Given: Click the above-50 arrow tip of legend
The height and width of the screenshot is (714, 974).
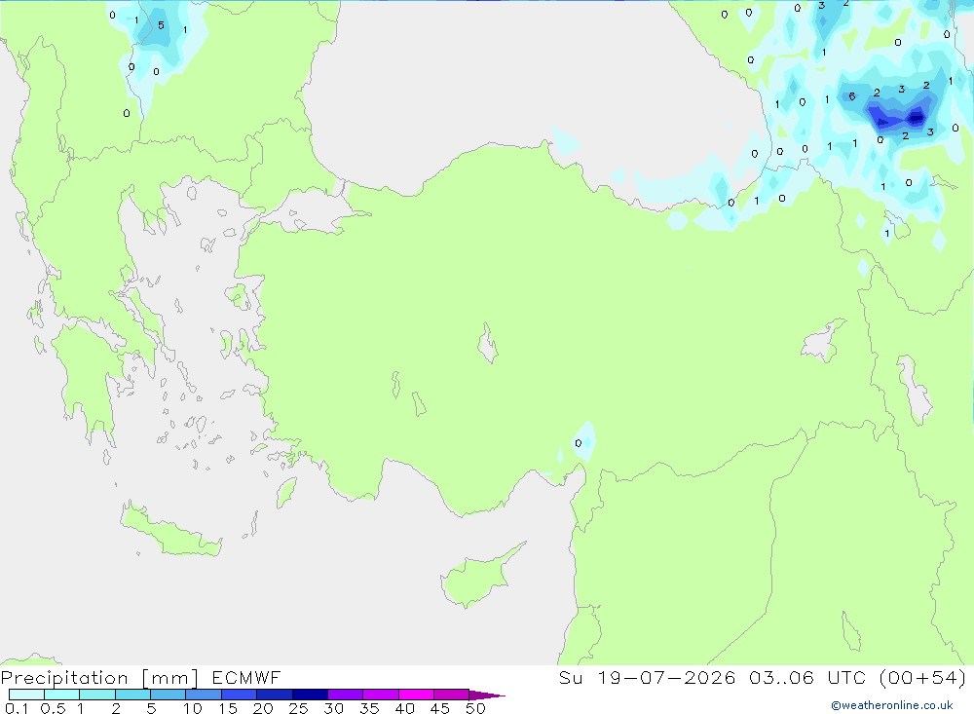Looking at the screenshot, I should (488, 695).
